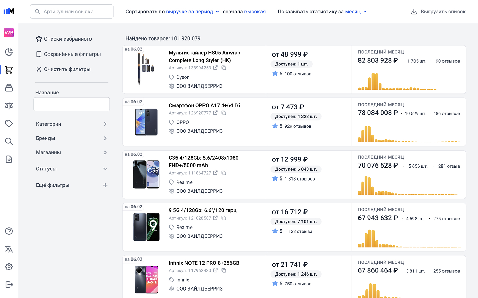Viewport: 478px width, 298px height.
Task: Filter by Infinix brand tag
Action: [179, 280]
